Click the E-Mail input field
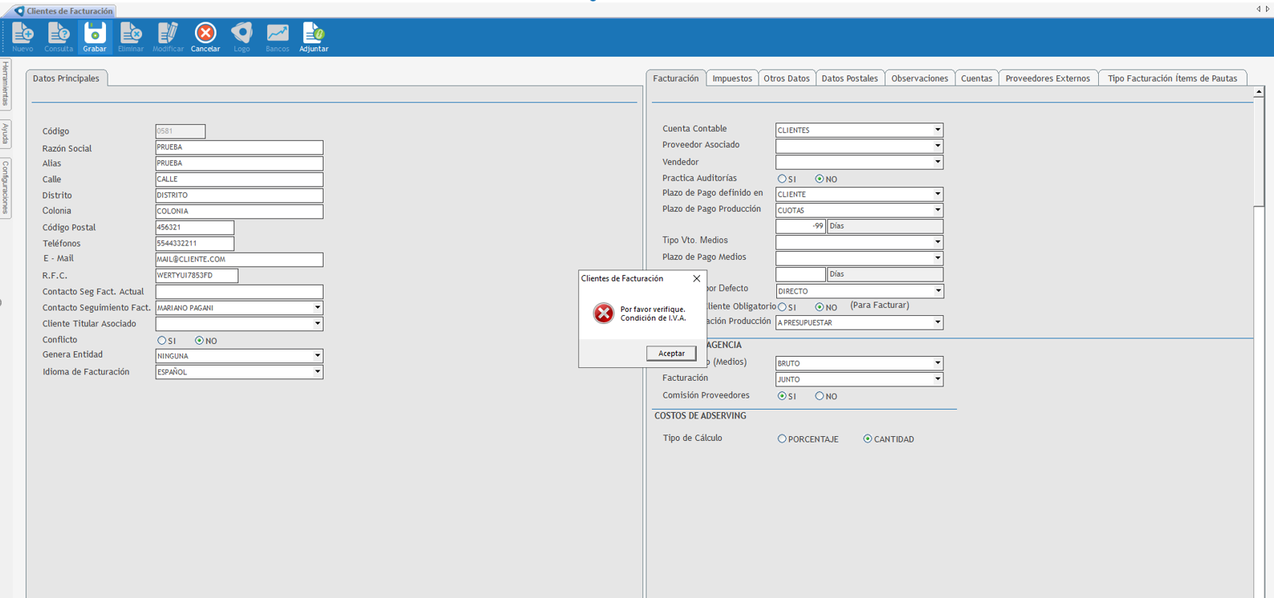This screenshot has height=598, width=1274. (x=239, y=260)
